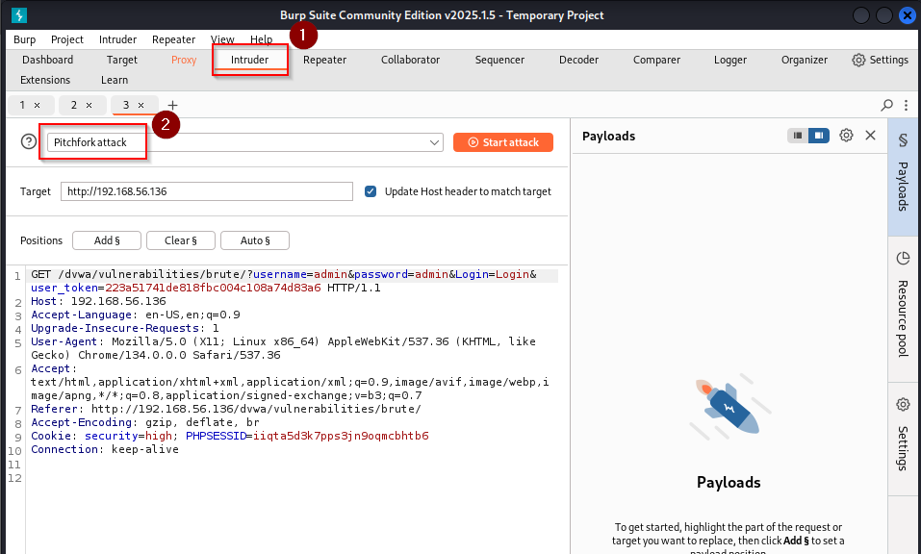
Task: Click Auto § position button
Action: click(x=255, y=240)
